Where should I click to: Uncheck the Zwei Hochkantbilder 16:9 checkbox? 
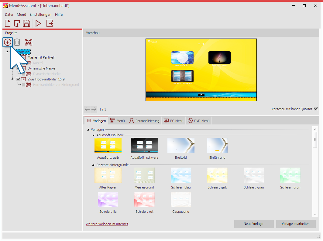18,79
